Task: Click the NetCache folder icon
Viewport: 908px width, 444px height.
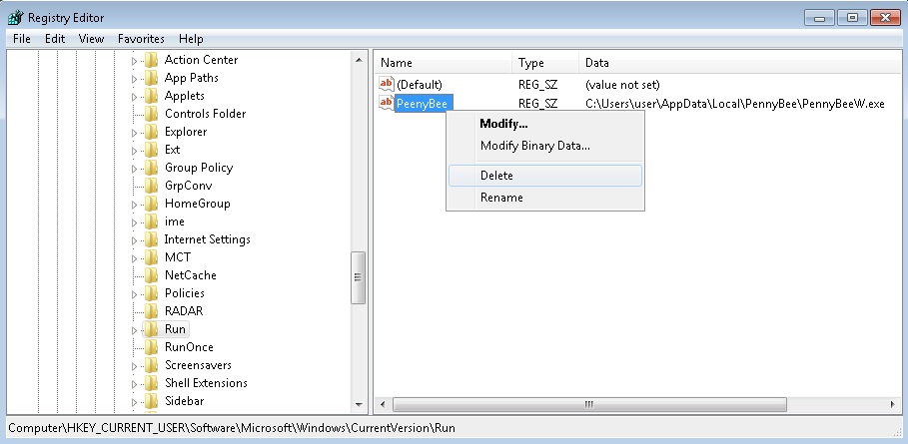Action: [151, 275]
